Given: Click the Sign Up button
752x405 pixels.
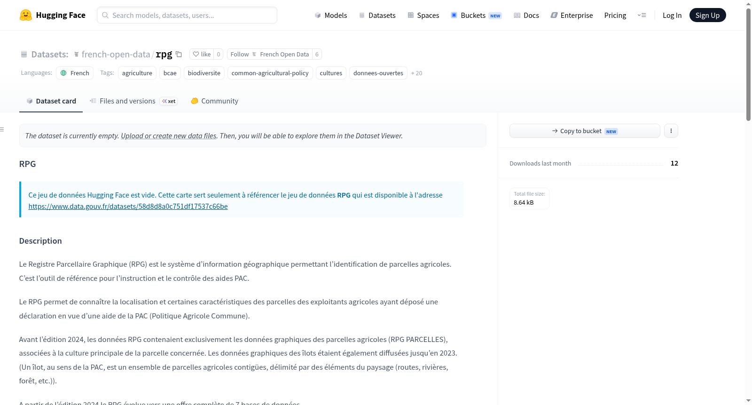Looking at the screenshot, I should pos(707,15).
